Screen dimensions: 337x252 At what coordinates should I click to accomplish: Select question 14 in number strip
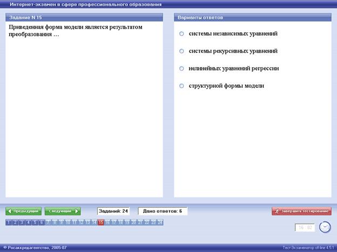[x=95, y=222]
